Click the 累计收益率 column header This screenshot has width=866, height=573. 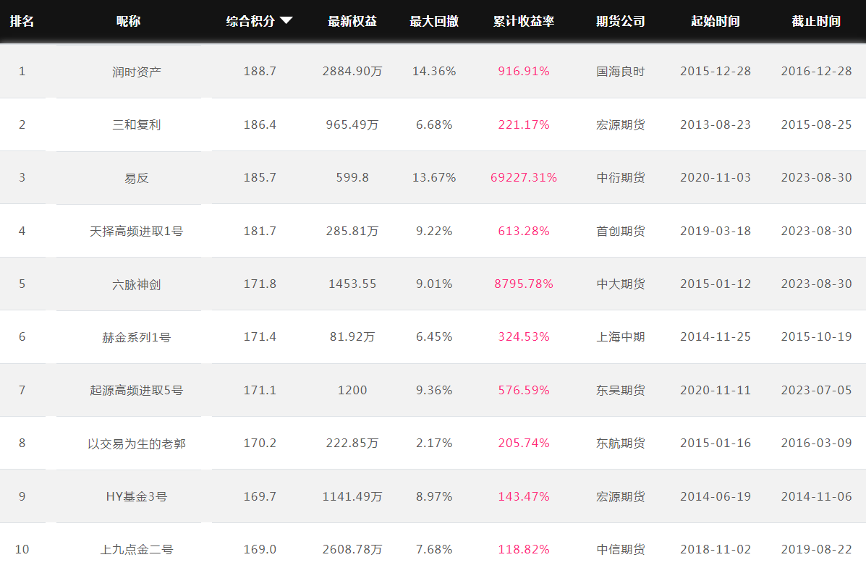(x=524, y=21)
